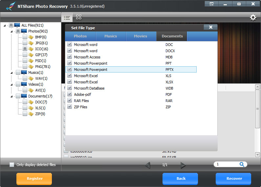The width and height of the screenshot is (261, 187).
Task: Collapse the Photos(902) node
Action: [11, 31]
